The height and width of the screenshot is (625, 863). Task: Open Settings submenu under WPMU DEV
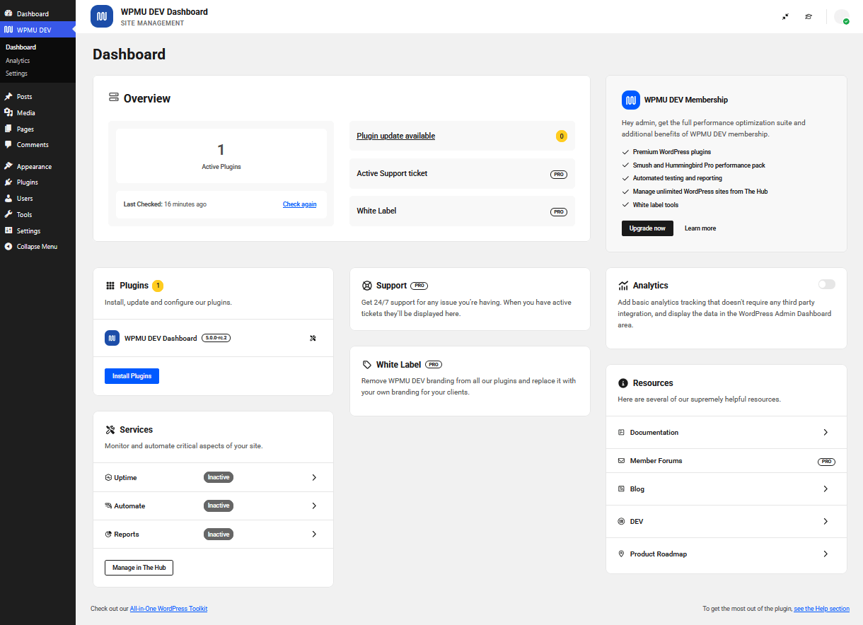coord(16,74)
